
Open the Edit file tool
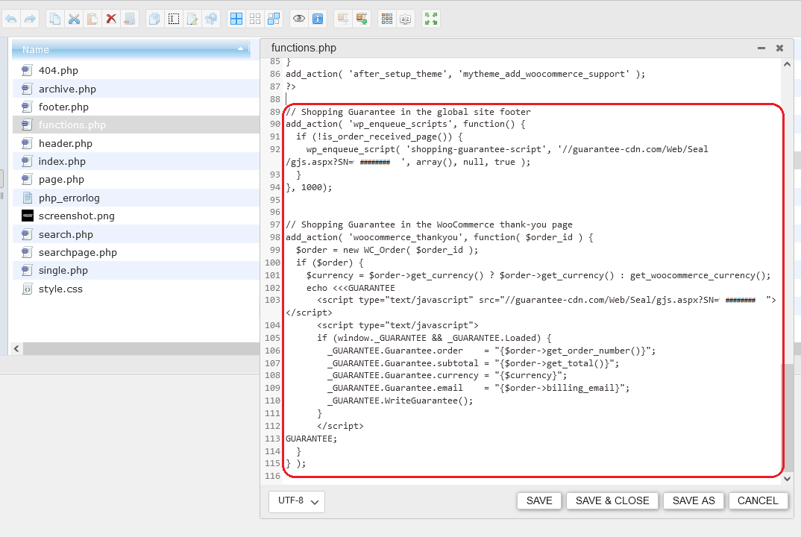click(x=192, y=19)
